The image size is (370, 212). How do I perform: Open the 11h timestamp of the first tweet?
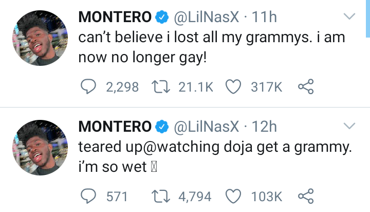click(x=265, y=17)
